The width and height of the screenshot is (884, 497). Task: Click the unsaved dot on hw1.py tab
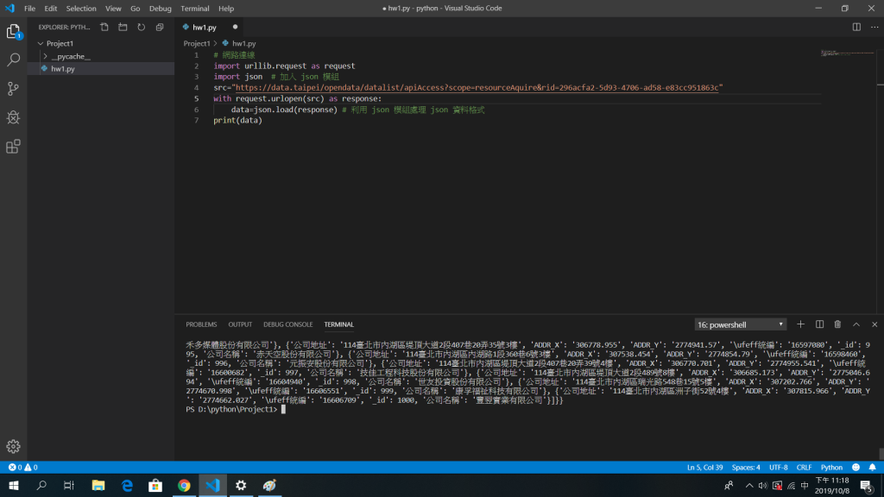[x=235, y=27]
